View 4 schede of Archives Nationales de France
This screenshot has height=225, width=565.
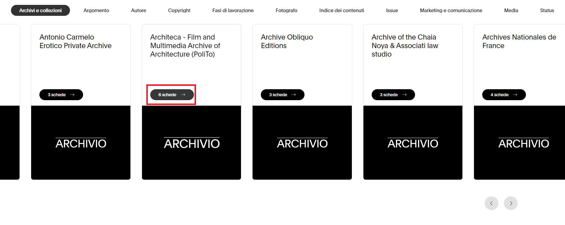pyautogui.click(x=504, y=95)
